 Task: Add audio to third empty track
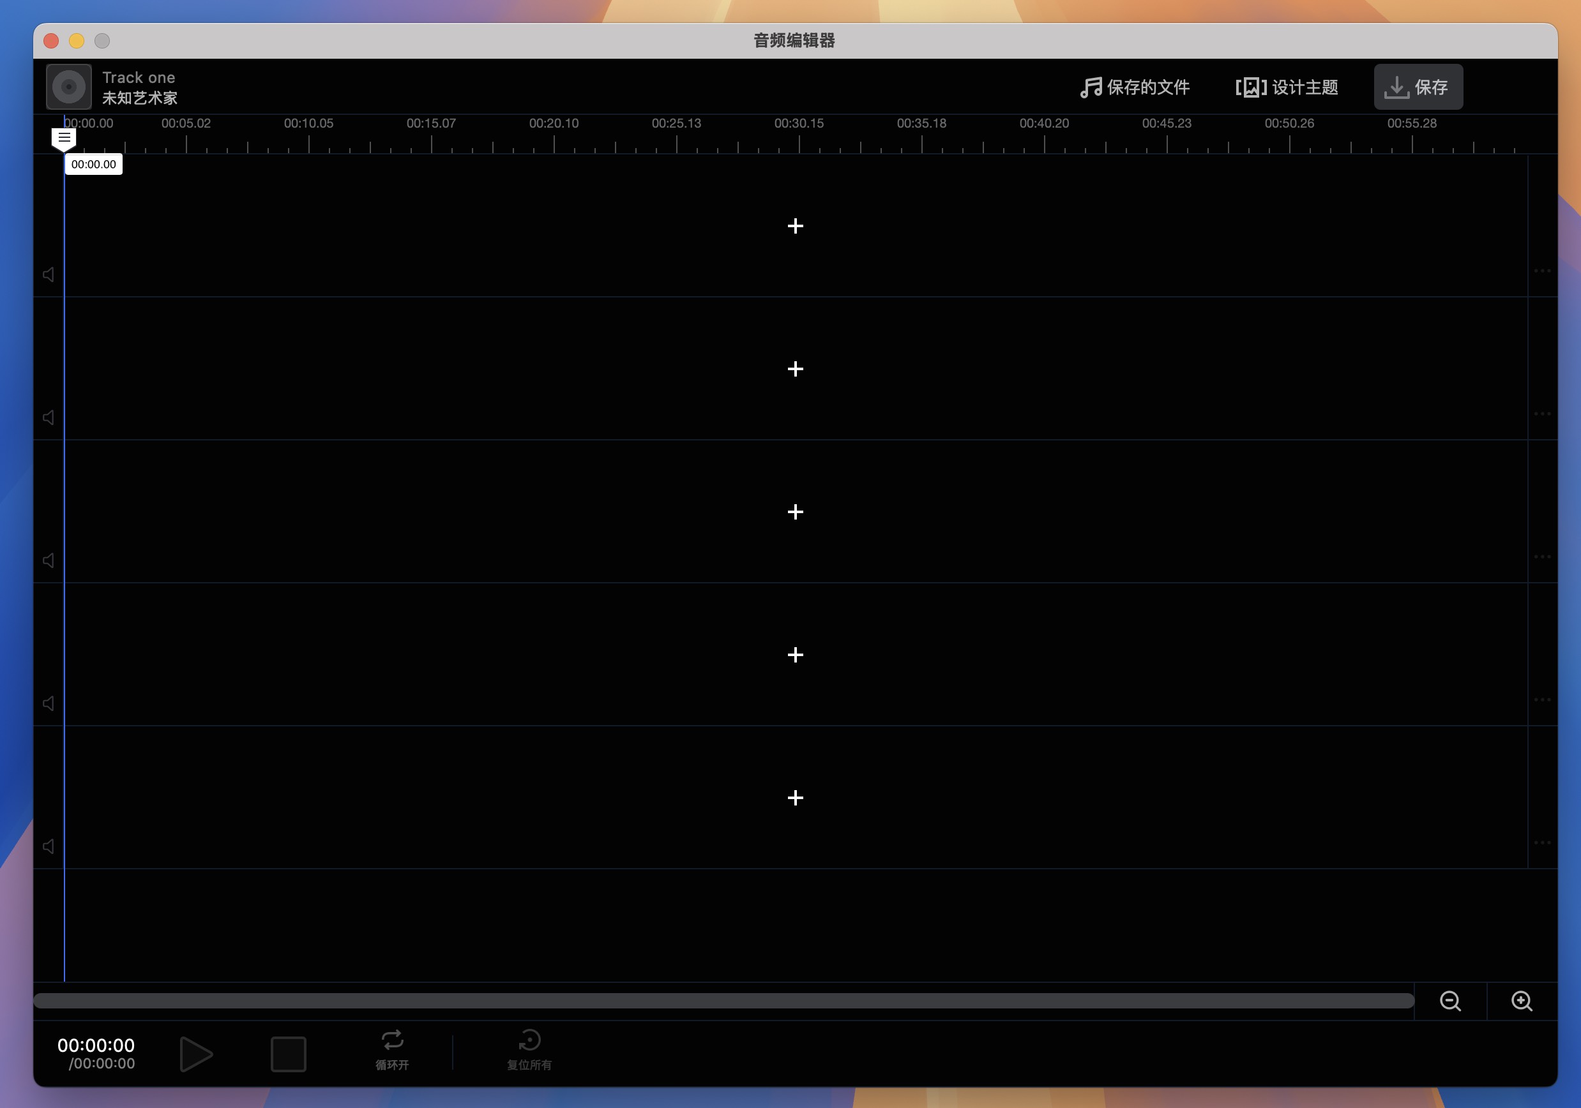coord(796,511)
